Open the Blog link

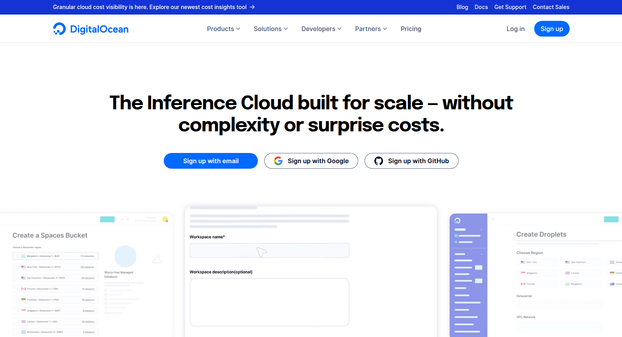pos(462,7)
